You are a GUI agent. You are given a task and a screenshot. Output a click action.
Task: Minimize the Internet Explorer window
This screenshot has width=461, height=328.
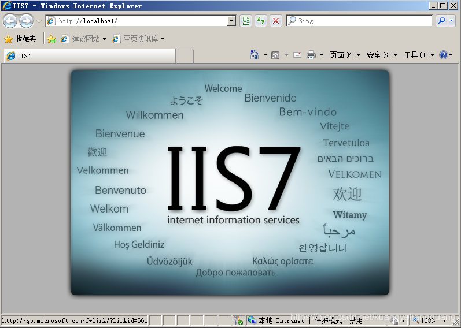[x=433, y=5]
